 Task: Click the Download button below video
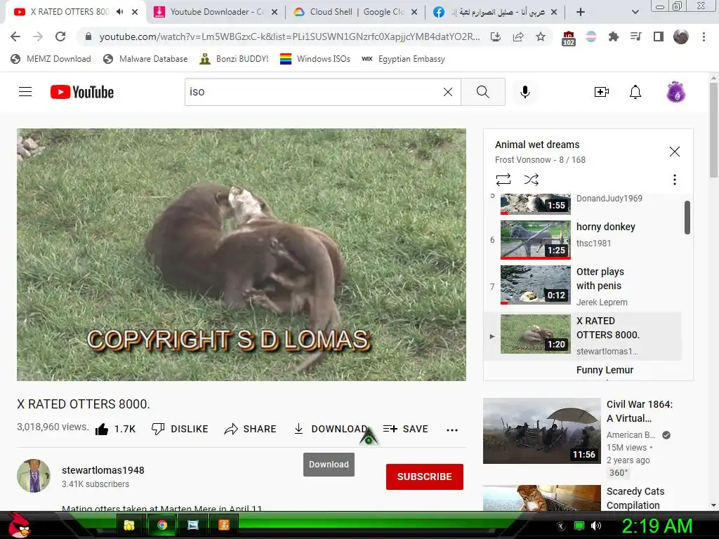(331, 429)
